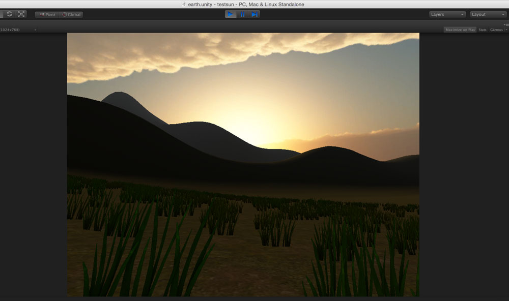Screen dimensions: 509x301
Task: Click the tallest mountain peak in the scene
Action: pos(119,94)
